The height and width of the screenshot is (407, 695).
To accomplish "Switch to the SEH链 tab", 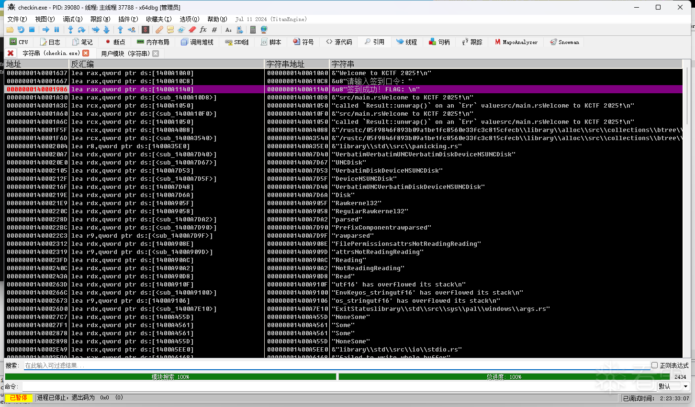I will pyautogui.click(x=237, y=42).
